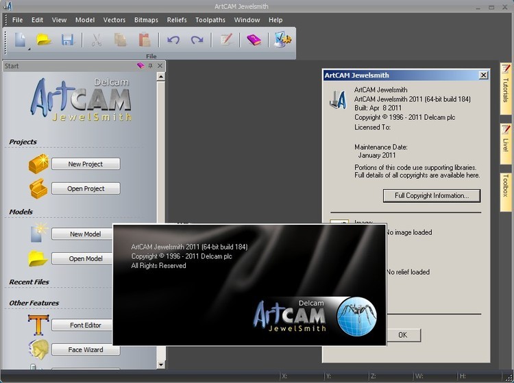The height and width of the screenshot is (383, 514).
Task: Click the Face Wizard head icon
Action: coord(38,349)
